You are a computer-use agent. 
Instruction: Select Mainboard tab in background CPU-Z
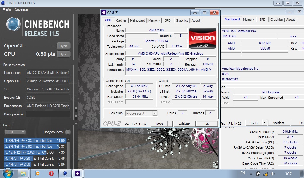(232, 19)
